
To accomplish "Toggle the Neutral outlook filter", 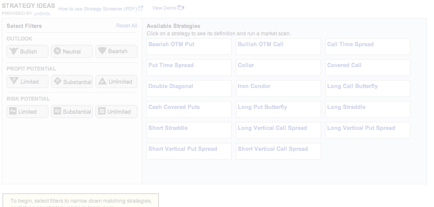I will point(72,51).
